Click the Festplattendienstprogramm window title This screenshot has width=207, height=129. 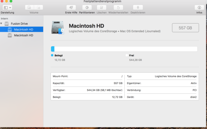click(x=102, y=1)
